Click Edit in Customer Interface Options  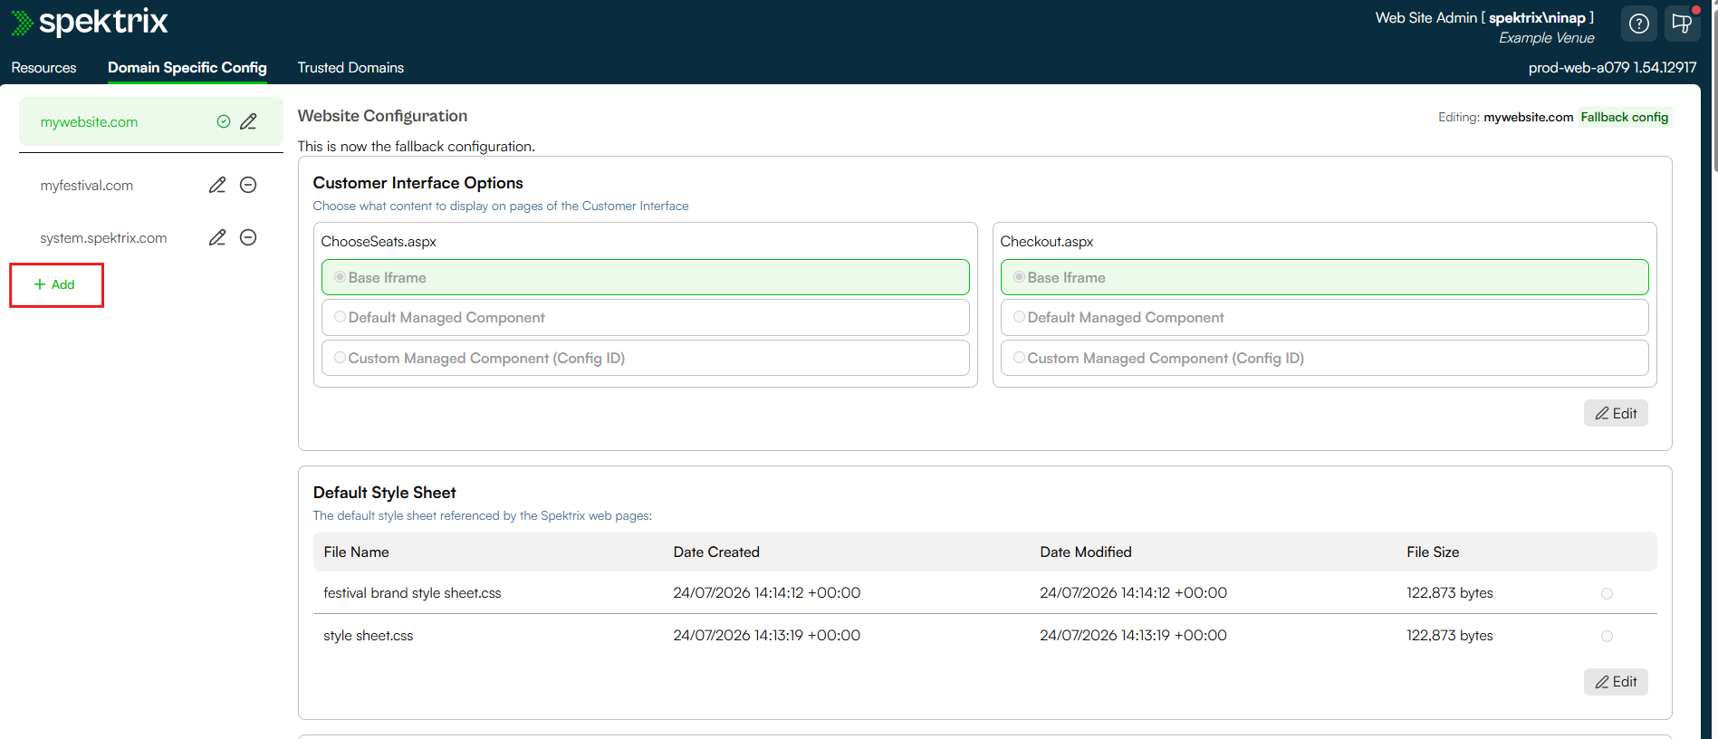tap(1616, 413)
